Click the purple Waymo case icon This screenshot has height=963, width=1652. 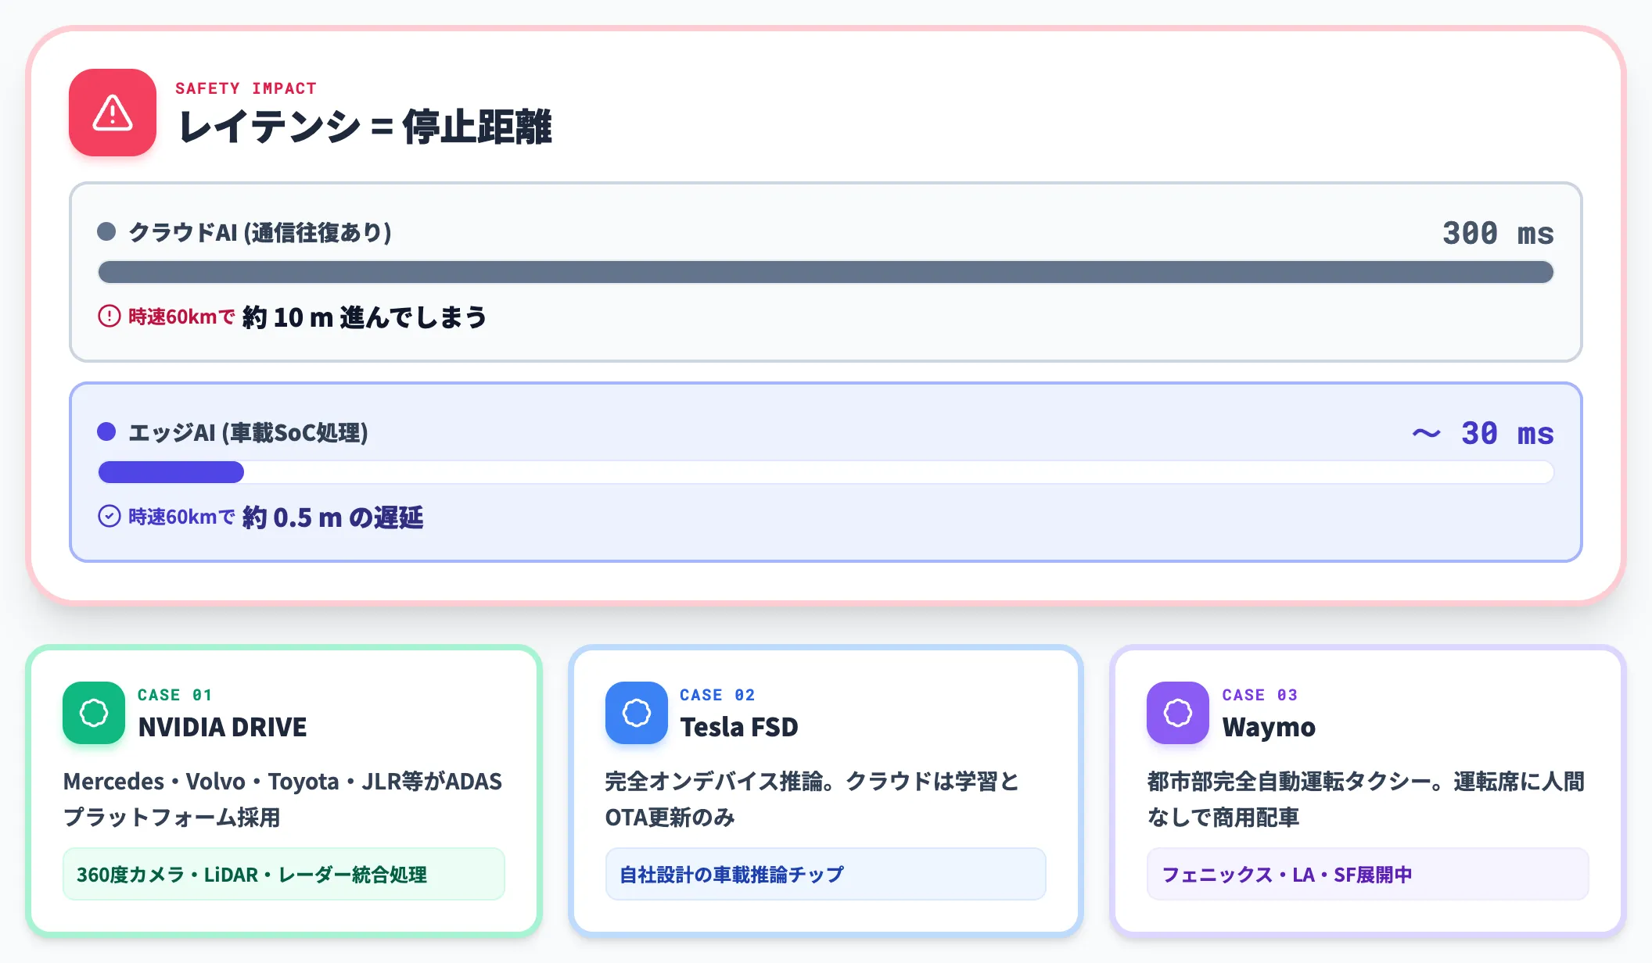coord(1178,713)
